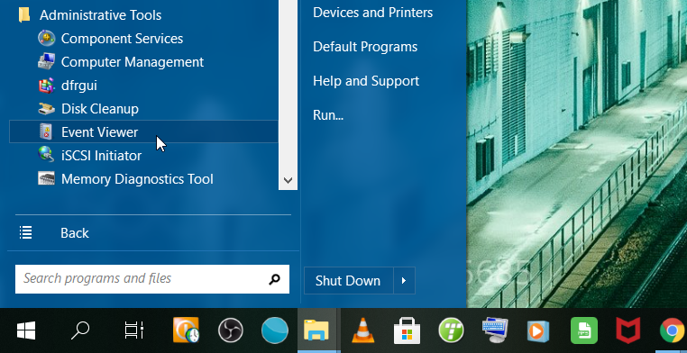Select the Computer Management text label
Screen dimensions: 687x353
click(133, 61)
